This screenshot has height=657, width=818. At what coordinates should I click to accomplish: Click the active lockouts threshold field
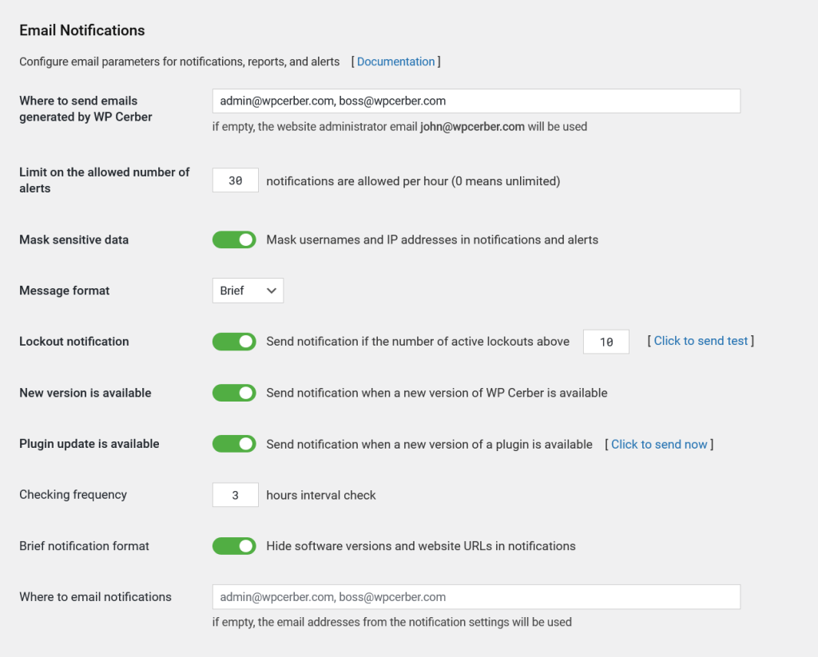606,342
